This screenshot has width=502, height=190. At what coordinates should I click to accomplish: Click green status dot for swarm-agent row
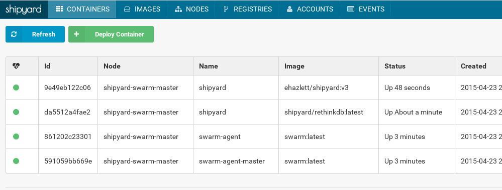(16, 136)
